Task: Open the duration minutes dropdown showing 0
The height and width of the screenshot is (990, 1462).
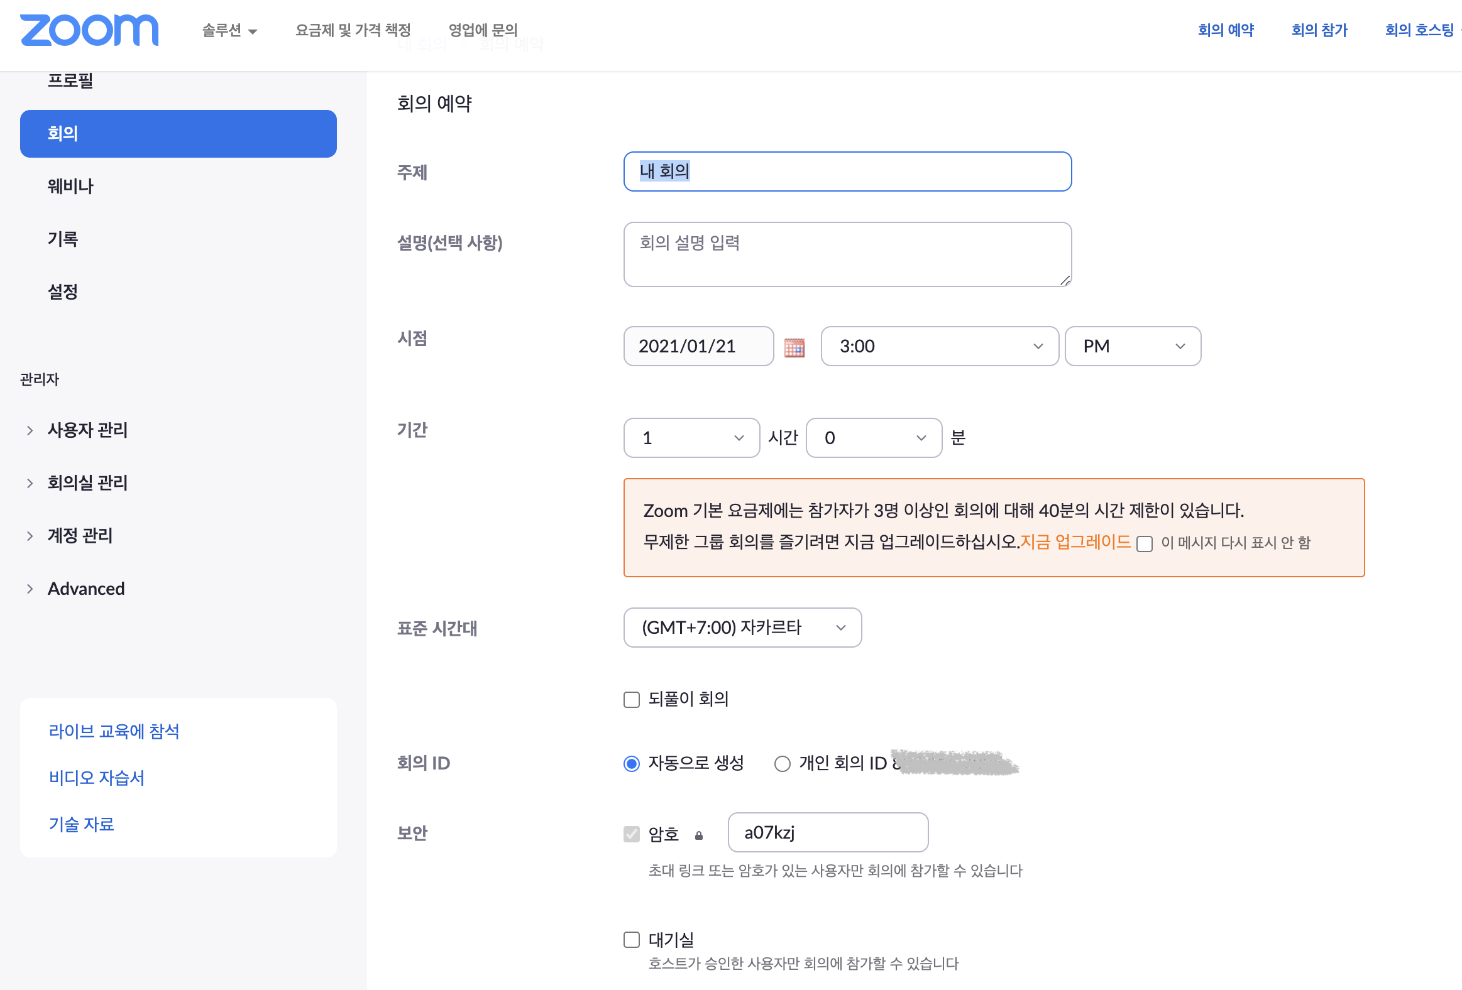Action: tap(874, 437)
